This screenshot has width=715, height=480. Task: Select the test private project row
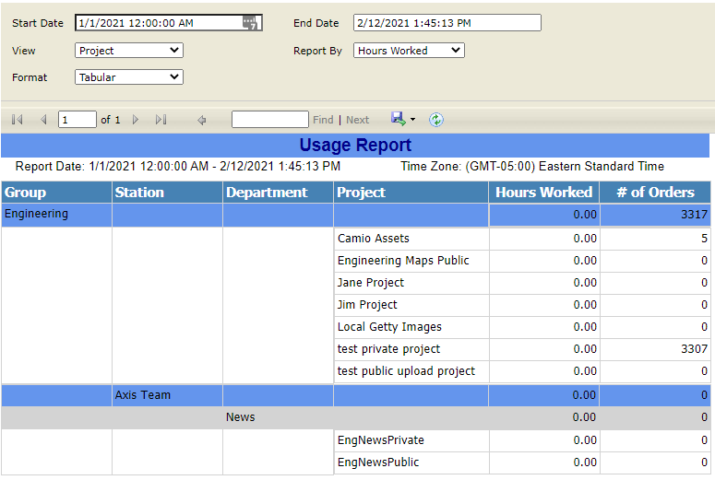388,349
